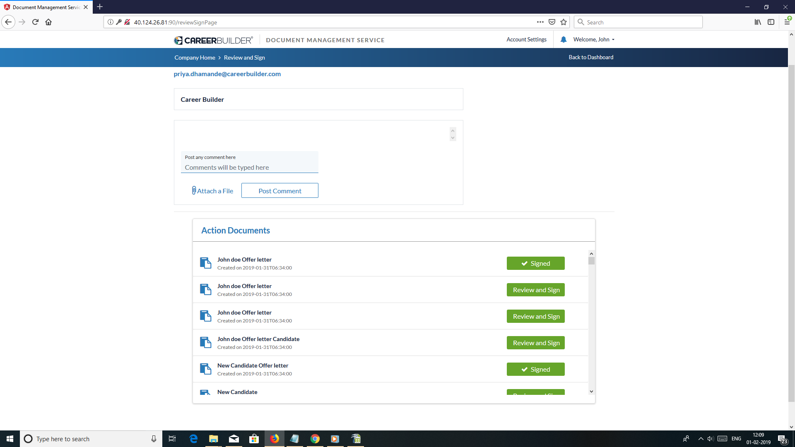Click volume speaker icon in system tray
The width and height of the screenshot is (795, 447).
[x=711, y=439]
